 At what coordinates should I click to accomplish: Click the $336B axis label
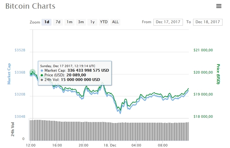point(20,72)
